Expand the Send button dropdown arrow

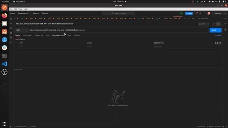(219, 30)
